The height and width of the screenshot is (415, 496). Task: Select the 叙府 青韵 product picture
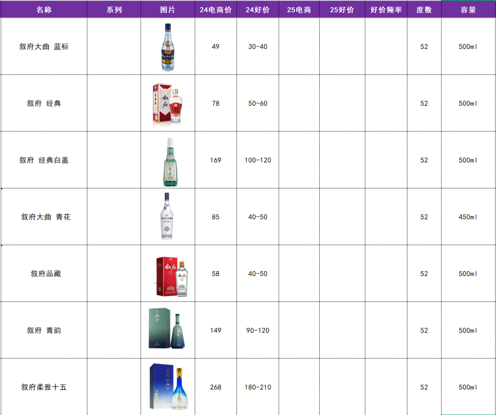[x=168, y=329]
